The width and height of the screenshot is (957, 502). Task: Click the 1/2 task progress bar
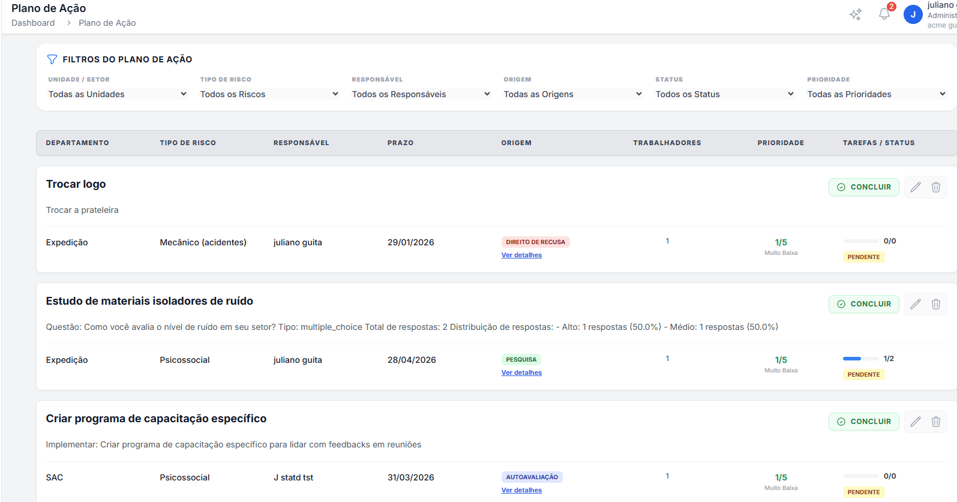coord(860,359)
